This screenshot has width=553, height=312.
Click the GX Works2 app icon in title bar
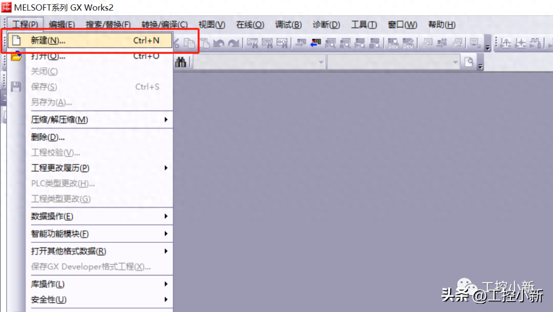tap(6, 7)
